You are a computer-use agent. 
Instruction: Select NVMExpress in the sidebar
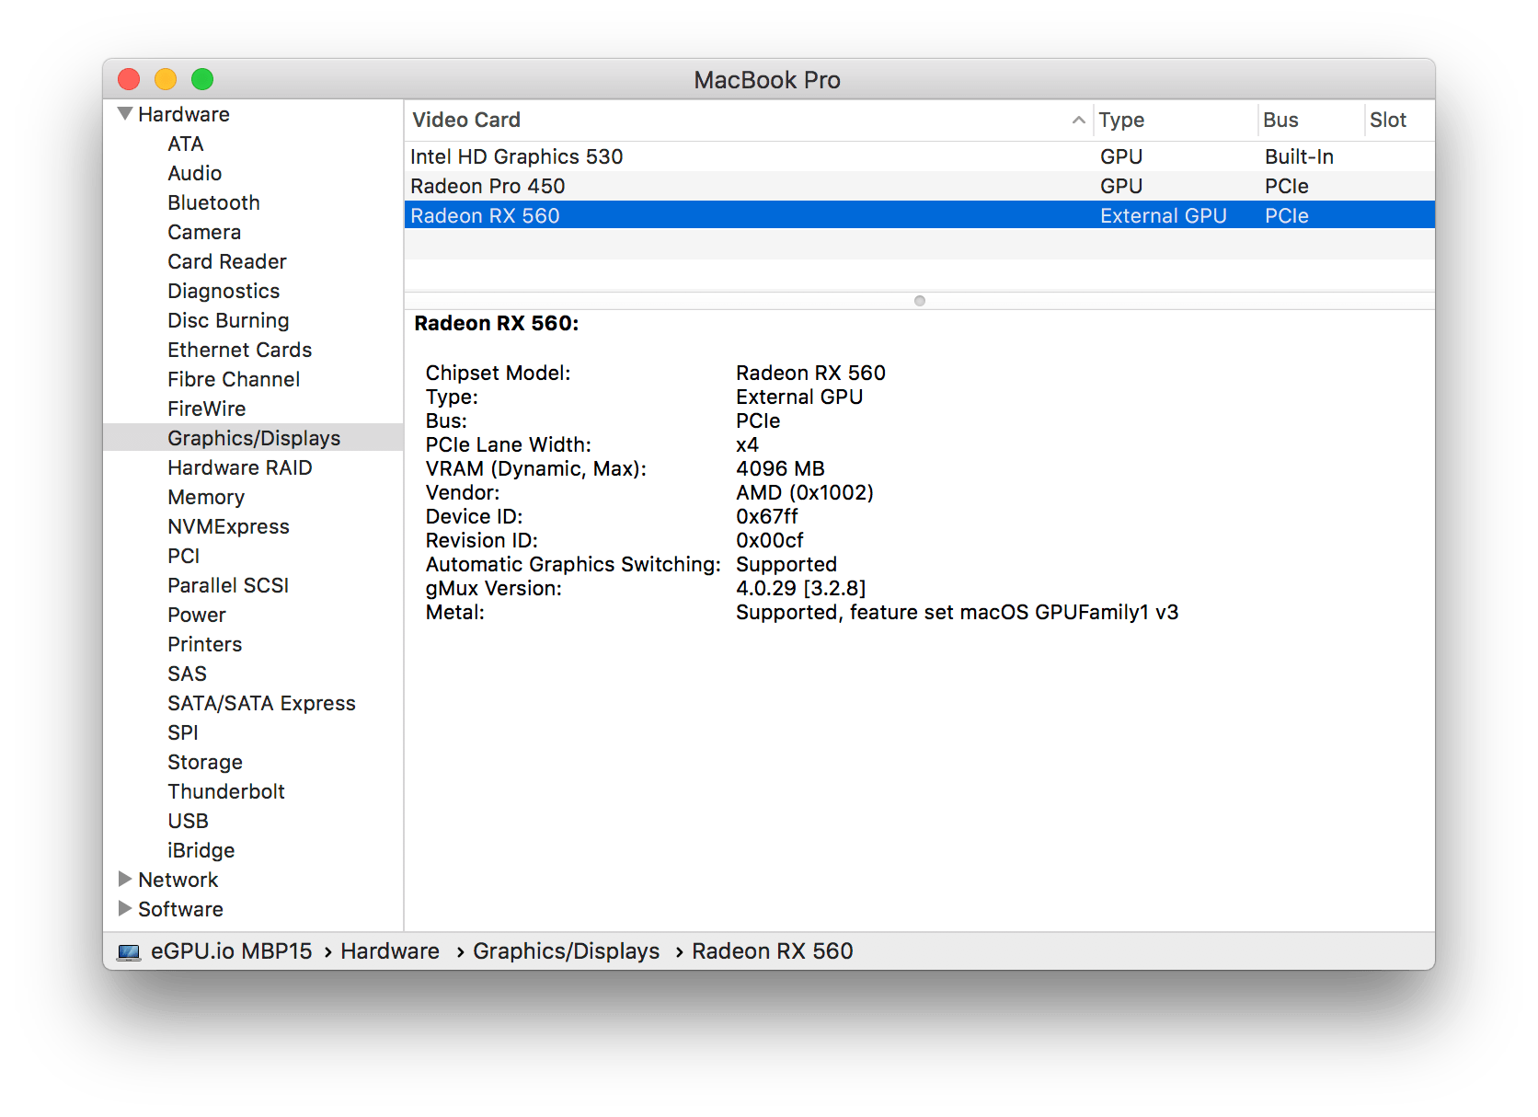[x=229, y=526]
